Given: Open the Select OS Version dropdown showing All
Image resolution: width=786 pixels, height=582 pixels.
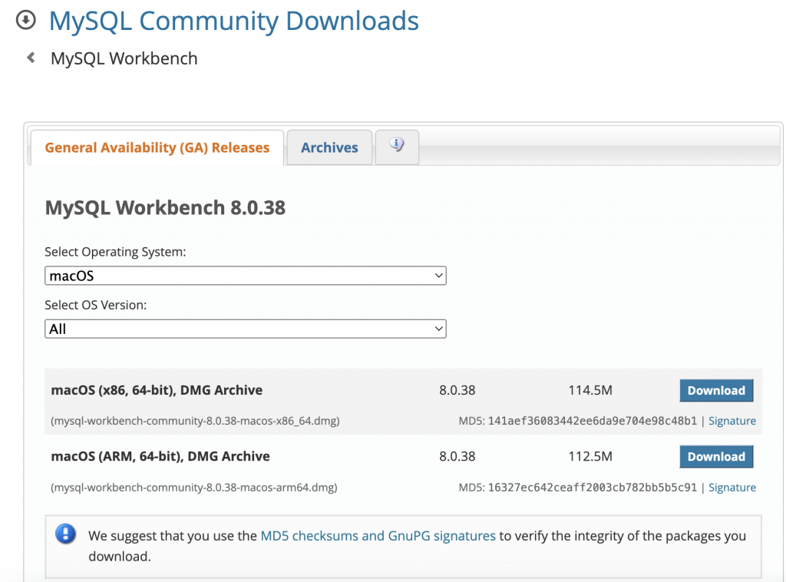Looking at the screenshot, I should 246,329.
